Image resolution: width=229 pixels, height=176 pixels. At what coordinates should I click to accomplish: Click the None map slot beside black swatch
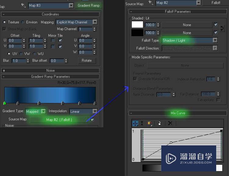point(187,33)
